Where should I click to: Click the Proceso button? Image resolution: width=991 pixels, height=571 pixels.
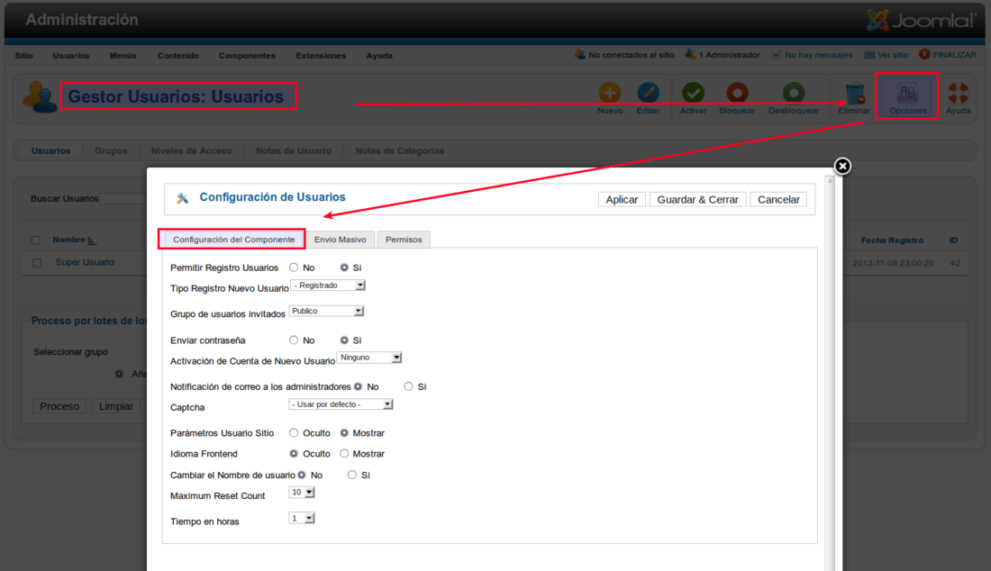tap(59, 406)
